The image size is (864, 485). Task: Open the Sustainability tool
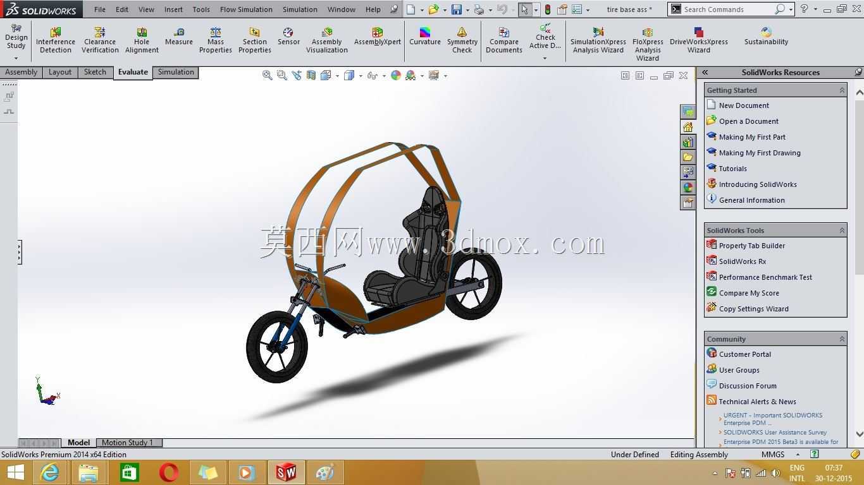click(766, 37)
